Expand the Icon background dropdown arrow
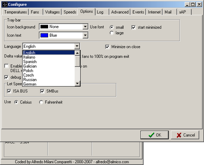Image resolution: width=204 pixels, height=165 pixels. [x=85, y=27]
